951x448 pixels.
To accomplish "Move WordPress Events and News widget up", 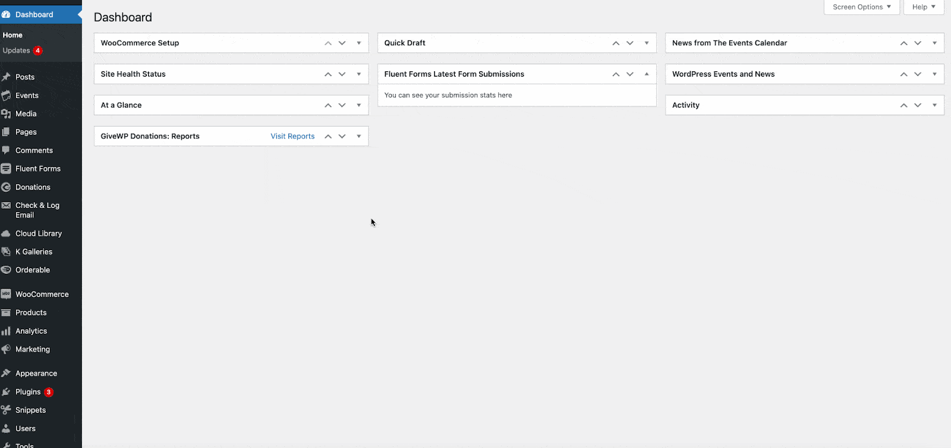I will (903, 74).
